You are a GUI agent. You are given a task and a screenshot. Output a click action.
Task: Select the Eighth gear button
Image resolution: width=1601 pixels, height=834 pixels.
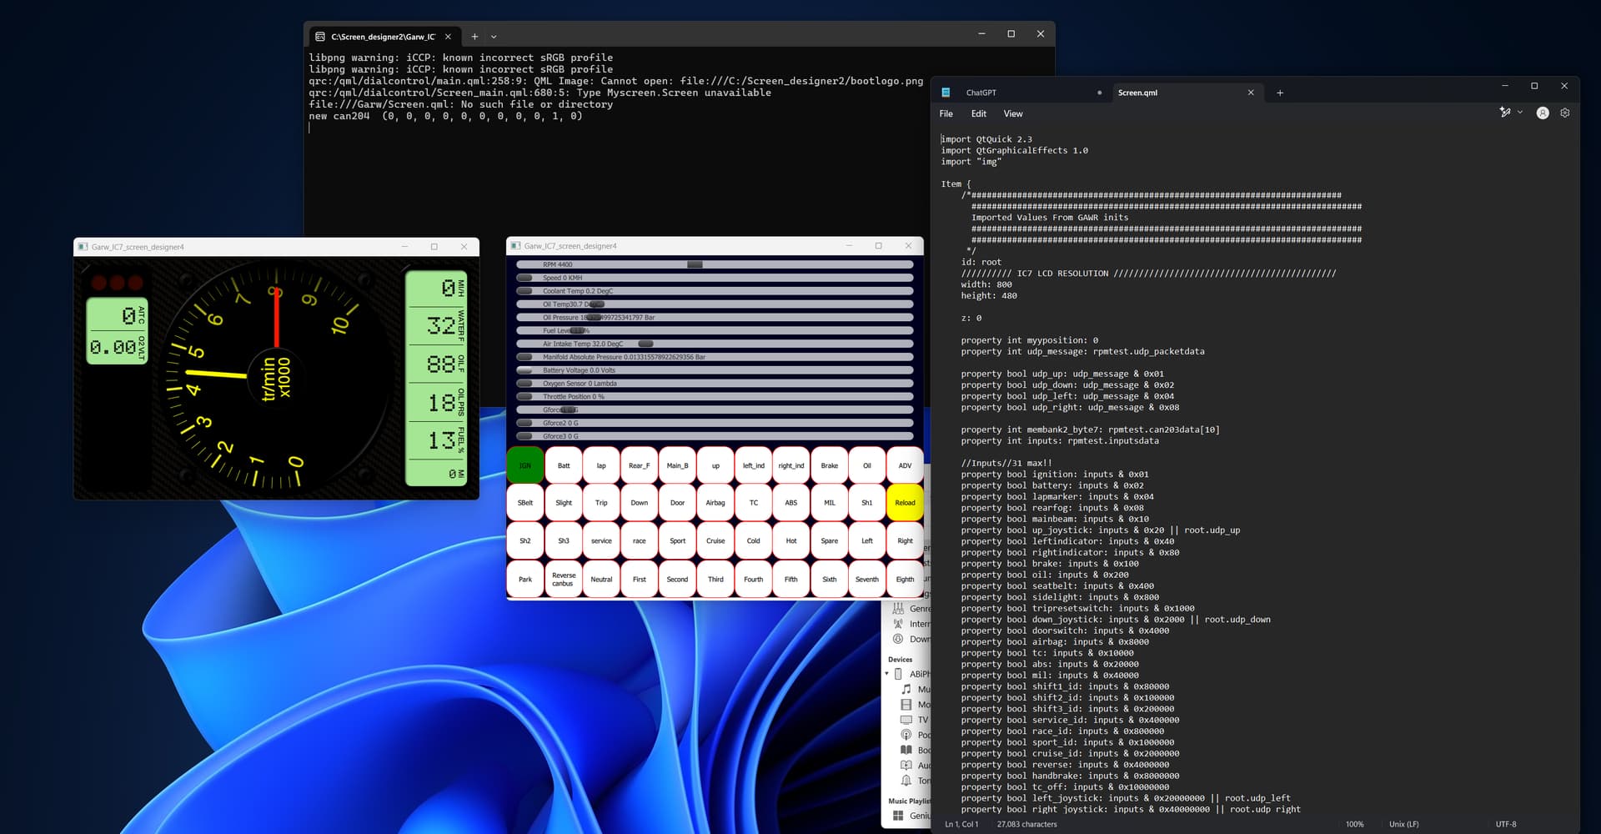click(x=905, y=579)
